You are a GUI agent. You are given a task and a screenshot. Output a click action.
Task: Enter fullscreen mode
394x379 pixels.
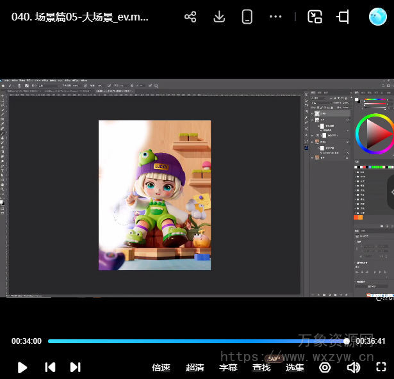point(381,367)
